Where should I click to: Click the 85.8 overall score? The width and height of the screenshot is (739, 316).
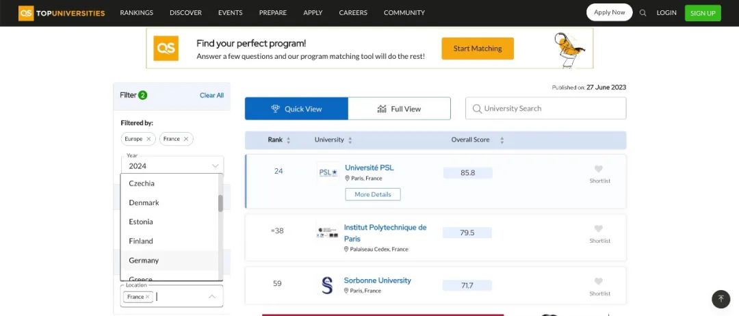[x=467, y=173]
